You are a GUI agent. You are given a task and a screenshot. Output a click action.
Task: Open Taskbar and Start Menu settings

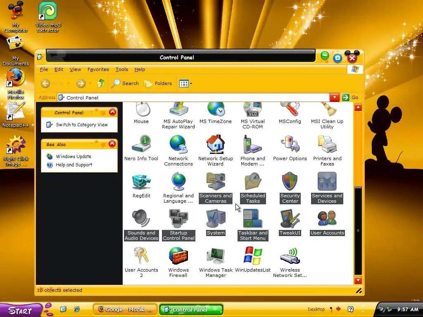(253, 225)
